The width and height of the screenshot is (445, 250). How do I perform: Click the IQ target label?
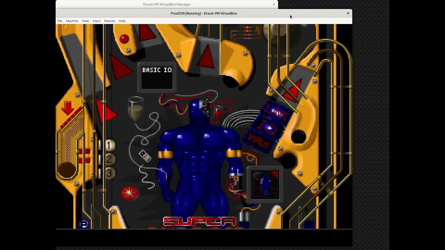click(x=268, y=128)
